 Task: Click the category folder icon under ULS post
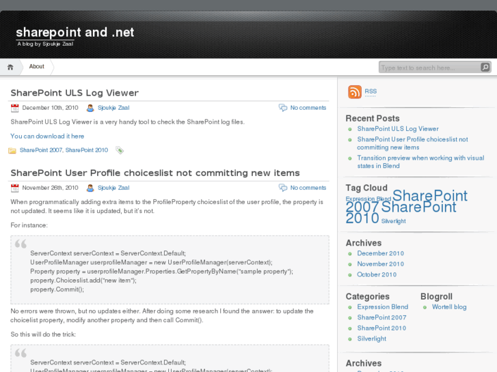(x=12, y=150)
